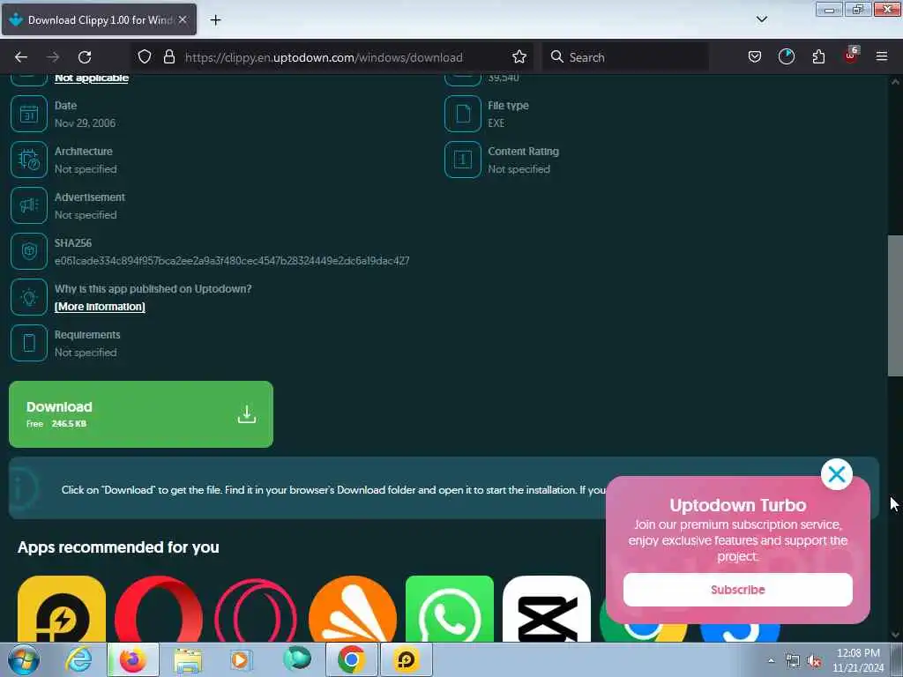Screen dimensions: 903x677
Task: Click the site security padlock icon
Action: 168,57
